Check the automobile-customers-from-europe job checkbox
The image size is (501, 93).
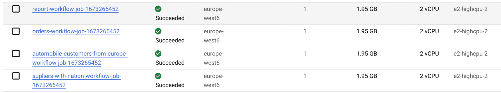pyautogui.click(x=16, y=54)
